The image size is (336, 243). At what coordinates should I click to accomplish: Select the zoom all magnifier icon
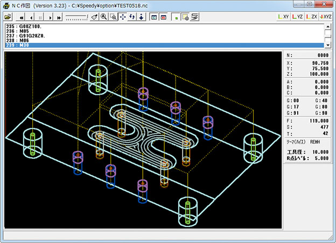click(103, 17)
